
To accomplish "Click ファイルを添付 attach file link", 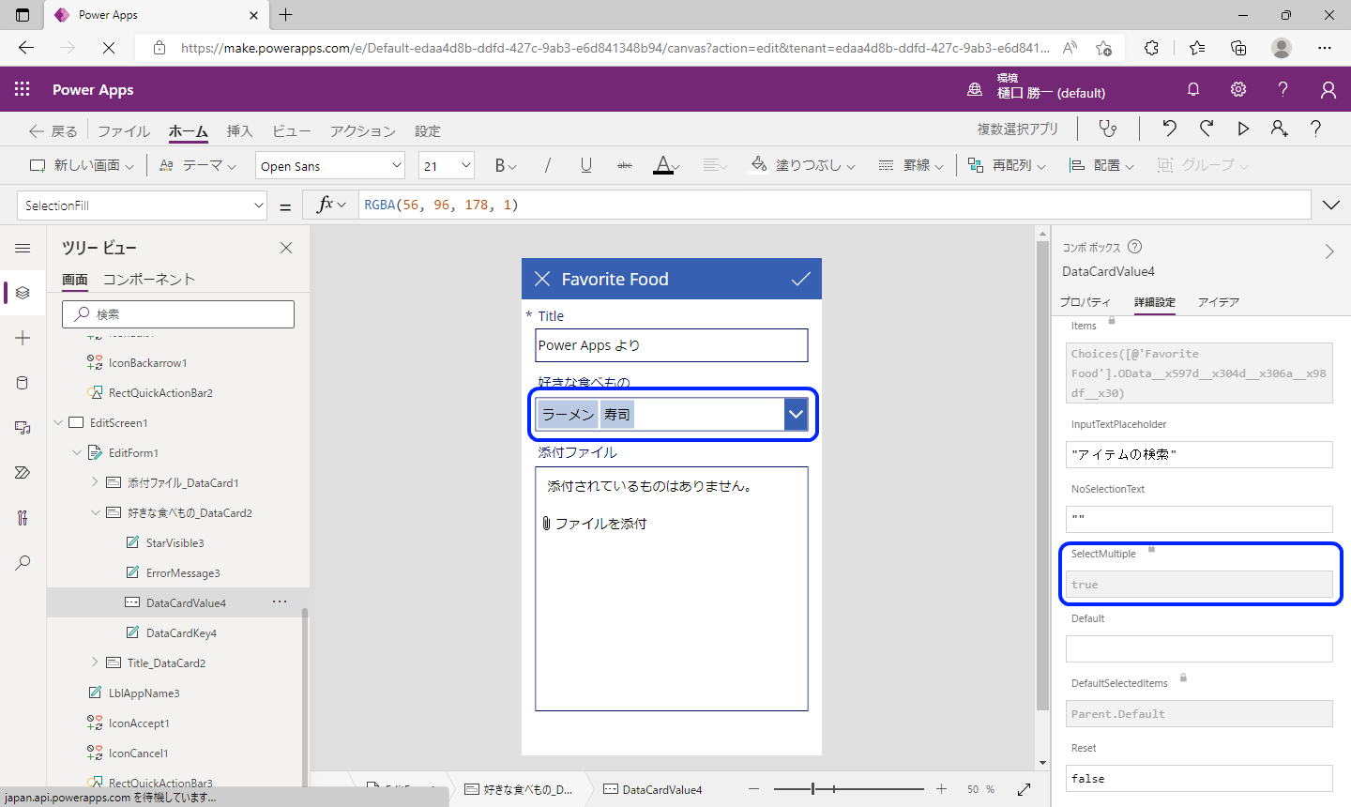I will coord(594,524).
